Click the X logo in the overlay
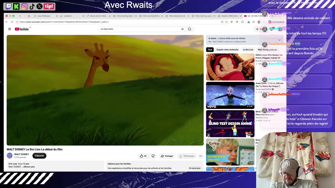This screenshot has height=188, width=335. coord(40,6)
